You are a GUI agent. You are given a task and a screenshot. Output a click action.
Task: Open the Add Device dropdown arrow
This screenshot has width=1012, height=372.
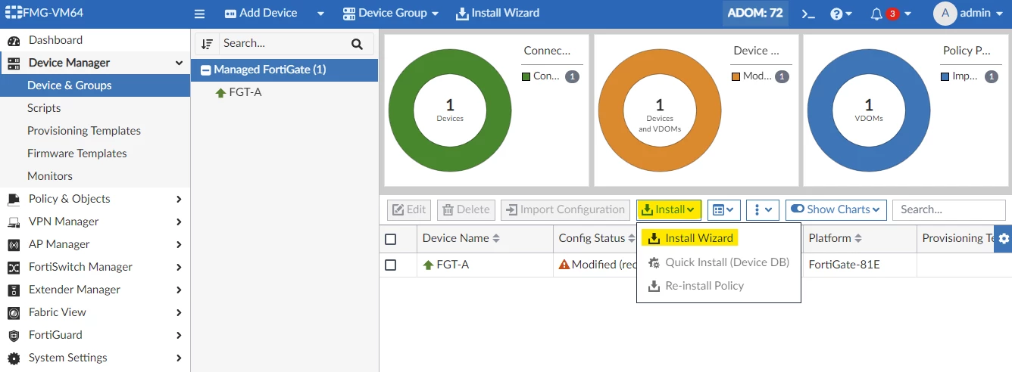320,14
